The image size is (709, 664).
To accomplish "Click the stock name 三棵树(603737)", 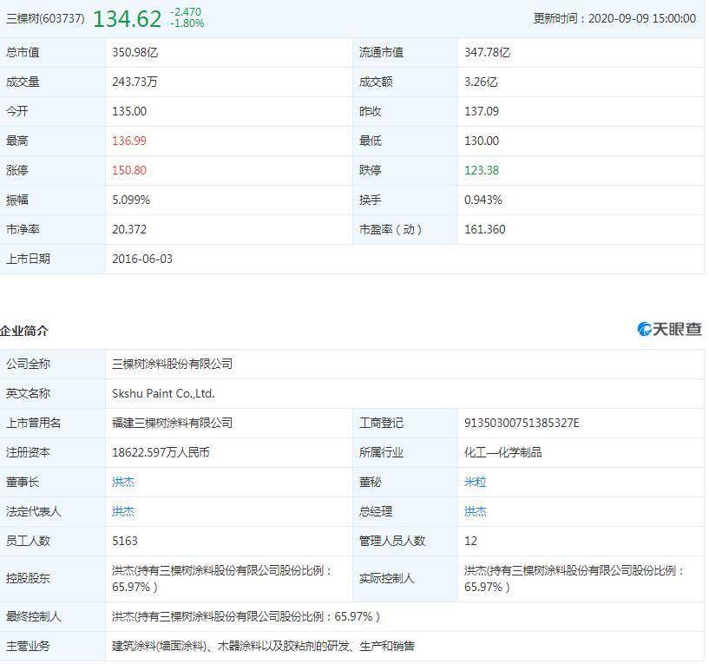I will tap(43, 17).
